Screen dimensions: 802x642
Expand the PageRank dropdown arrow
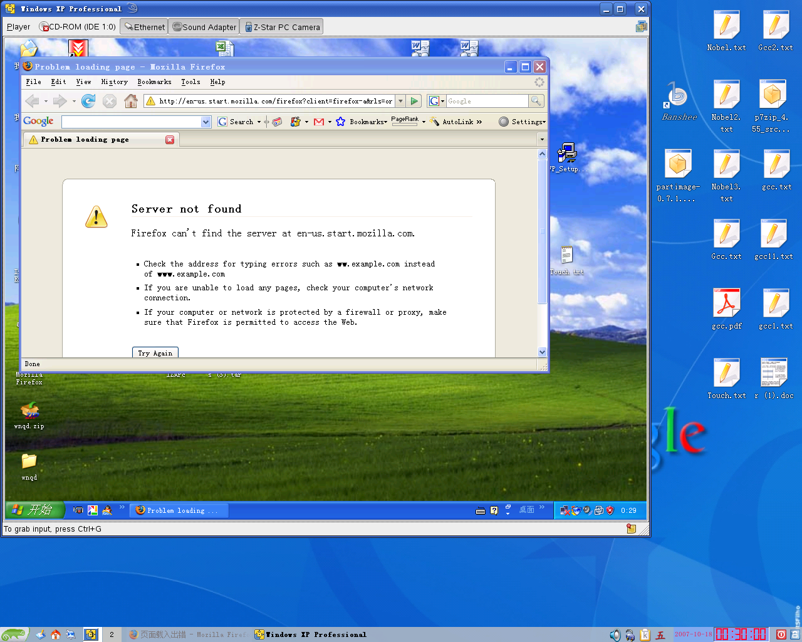point(424,122)
